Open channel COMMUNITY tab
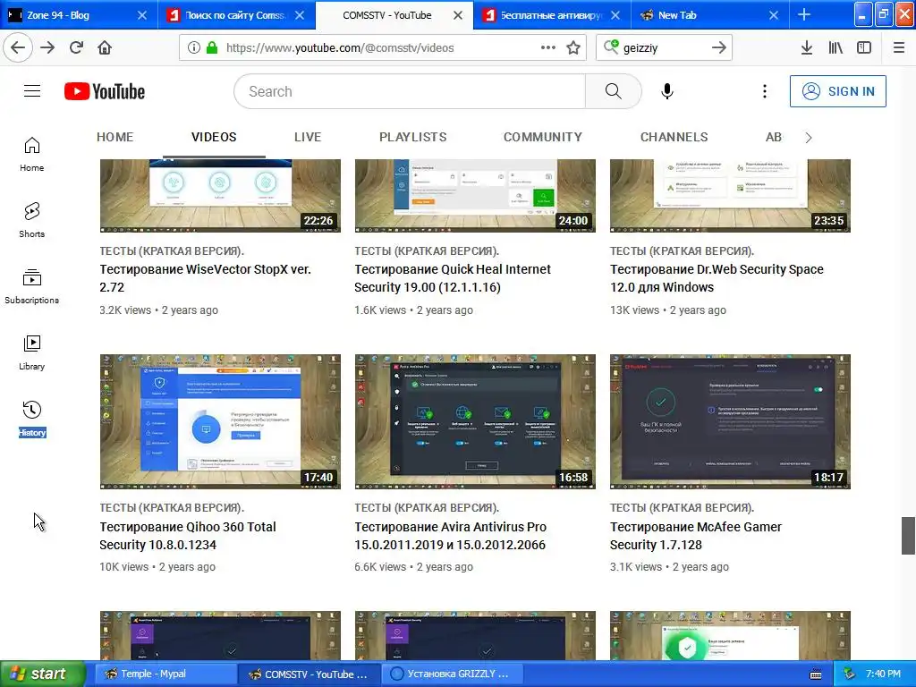Image resolution: width=916 pixels, height=687 pixels. (x=543, y=137)
